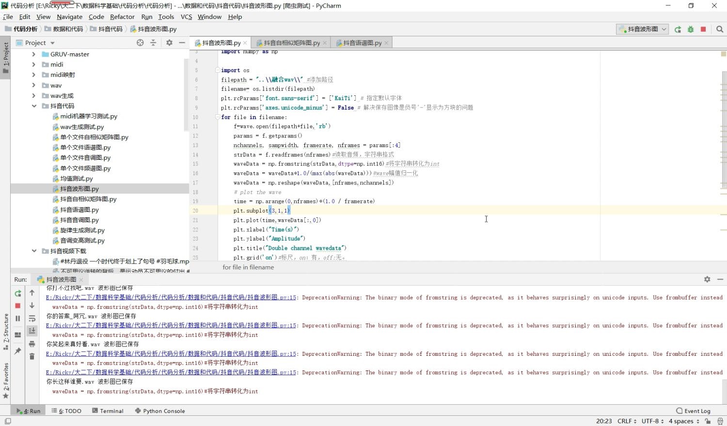Open the 4 spaces indent selector
727x426 pixels.
(684, 421)
